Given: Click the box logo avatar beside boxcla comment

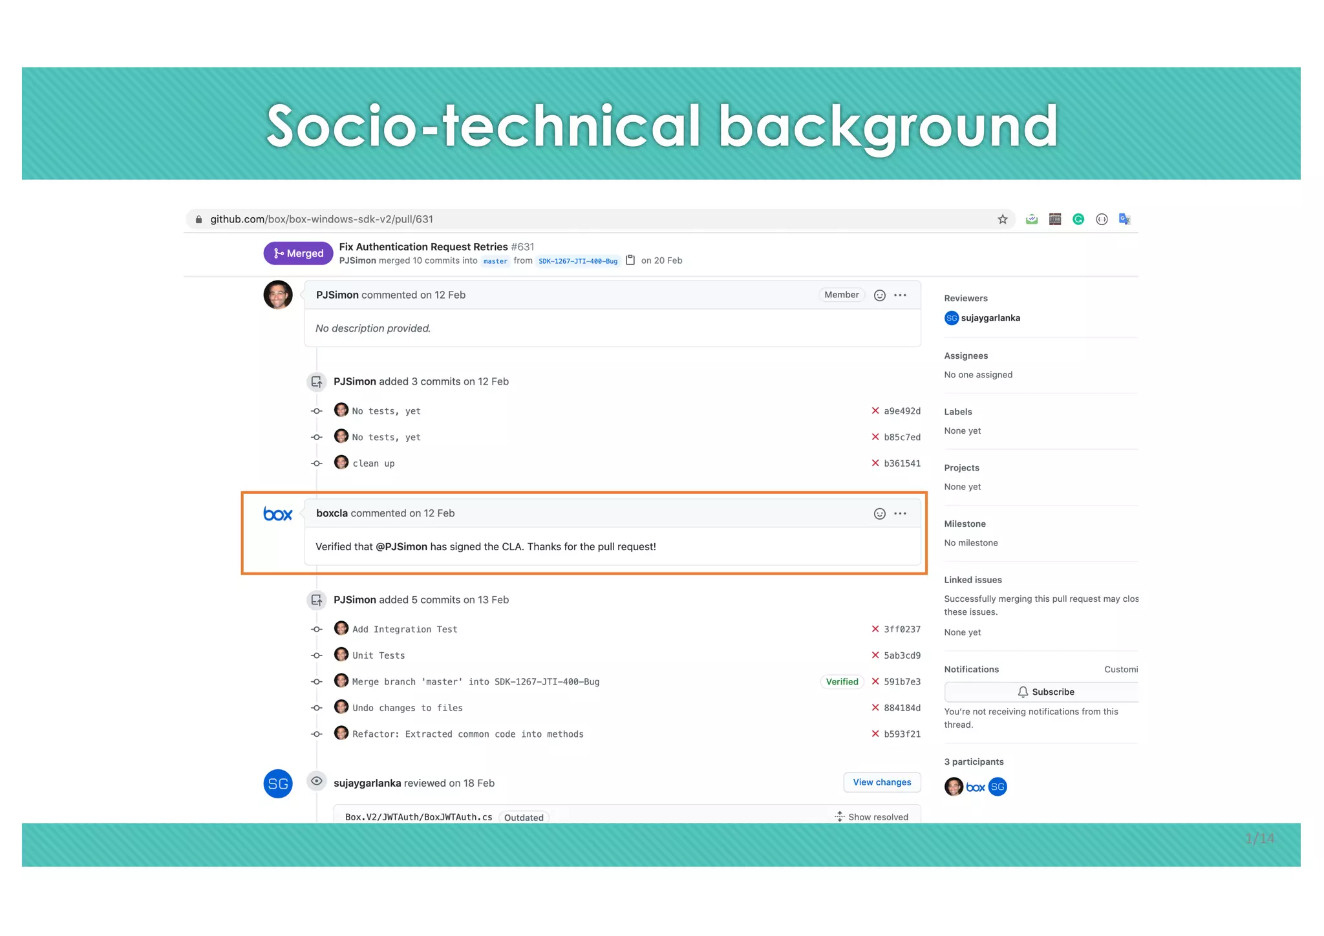Looking at the screenshot, I should (278, 514).
